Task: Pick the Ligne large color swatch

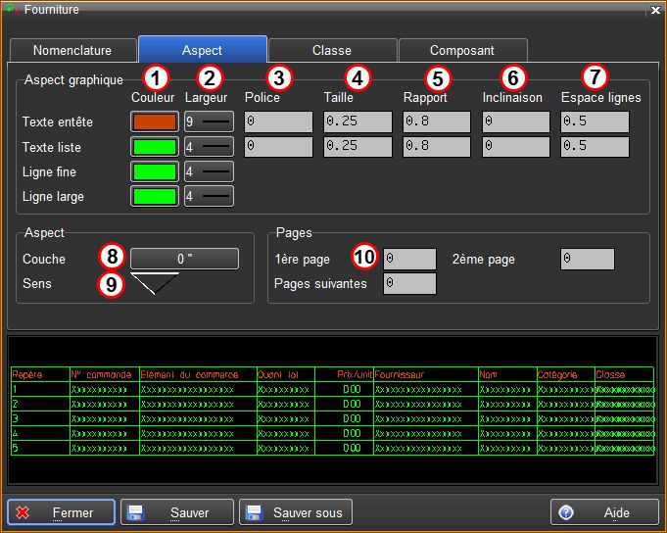Action: 155,196
